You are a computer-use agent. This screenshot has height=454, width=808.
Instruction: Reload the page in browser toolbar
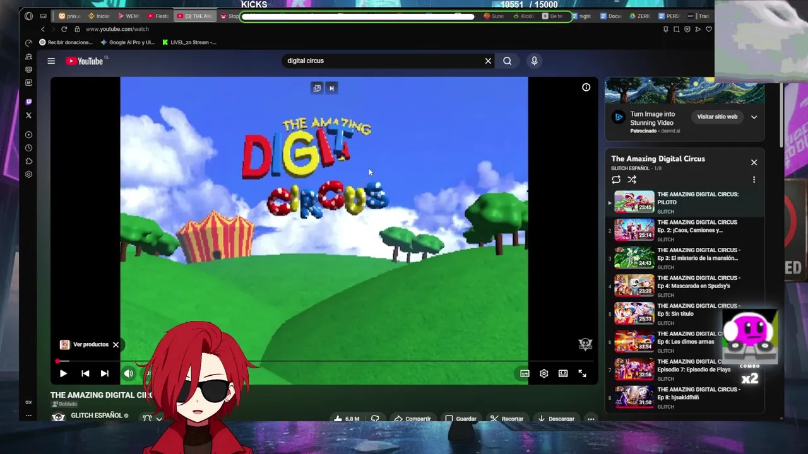click(64, 29)
